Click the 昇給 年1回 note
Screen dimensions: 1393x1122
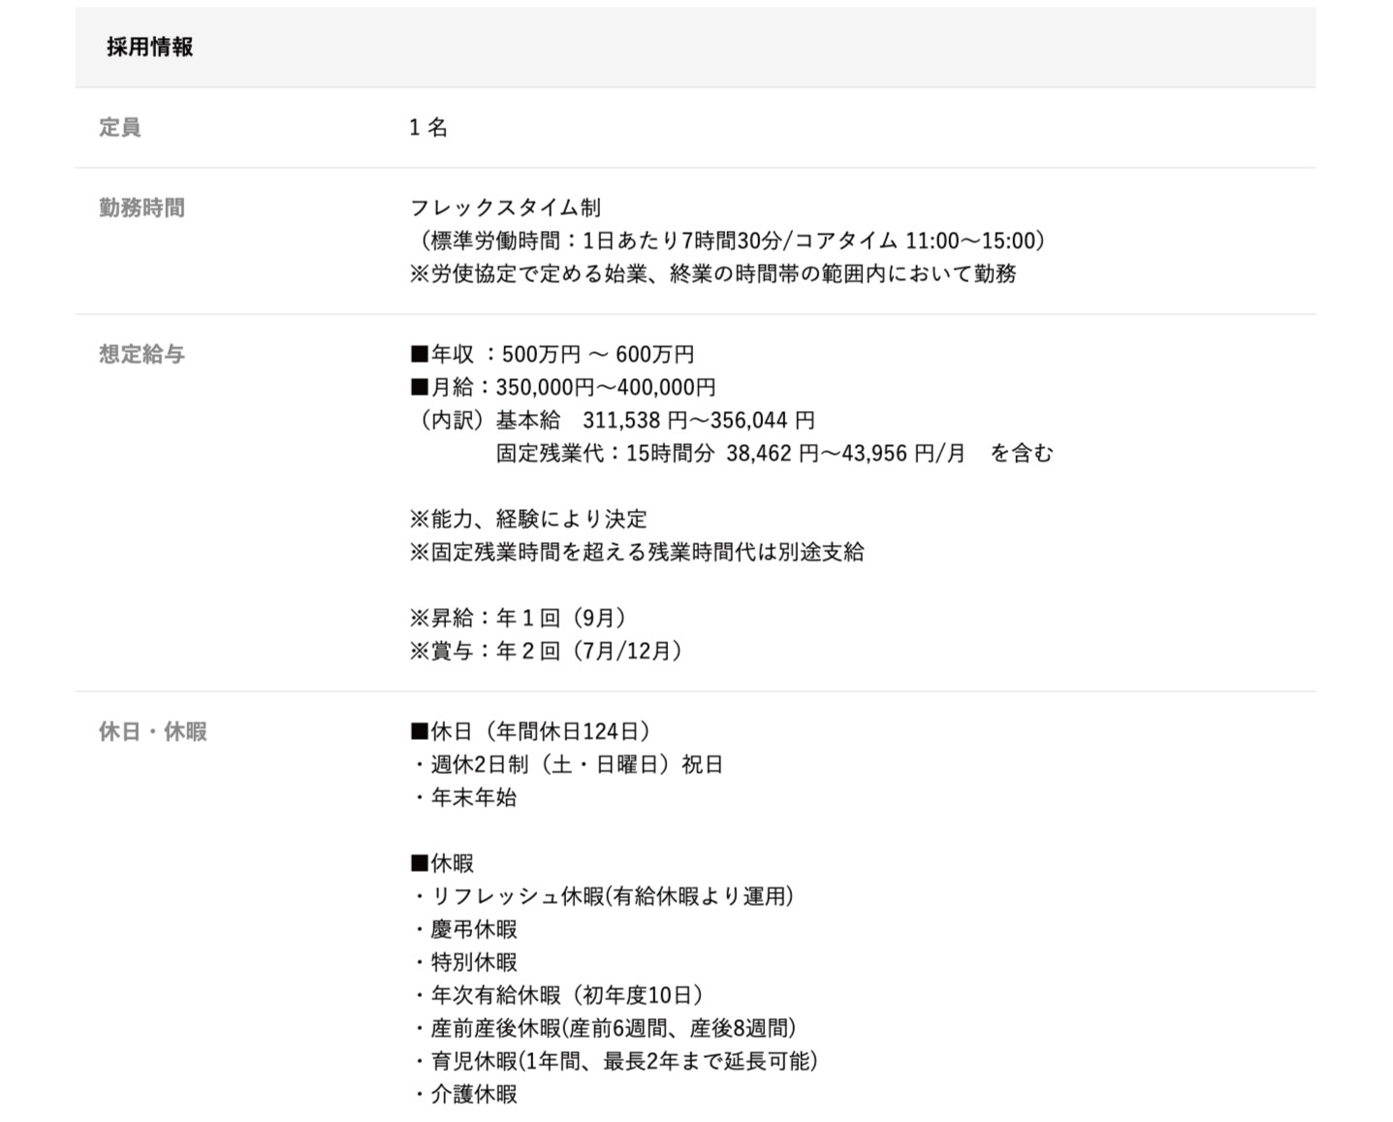pos(521,618)
